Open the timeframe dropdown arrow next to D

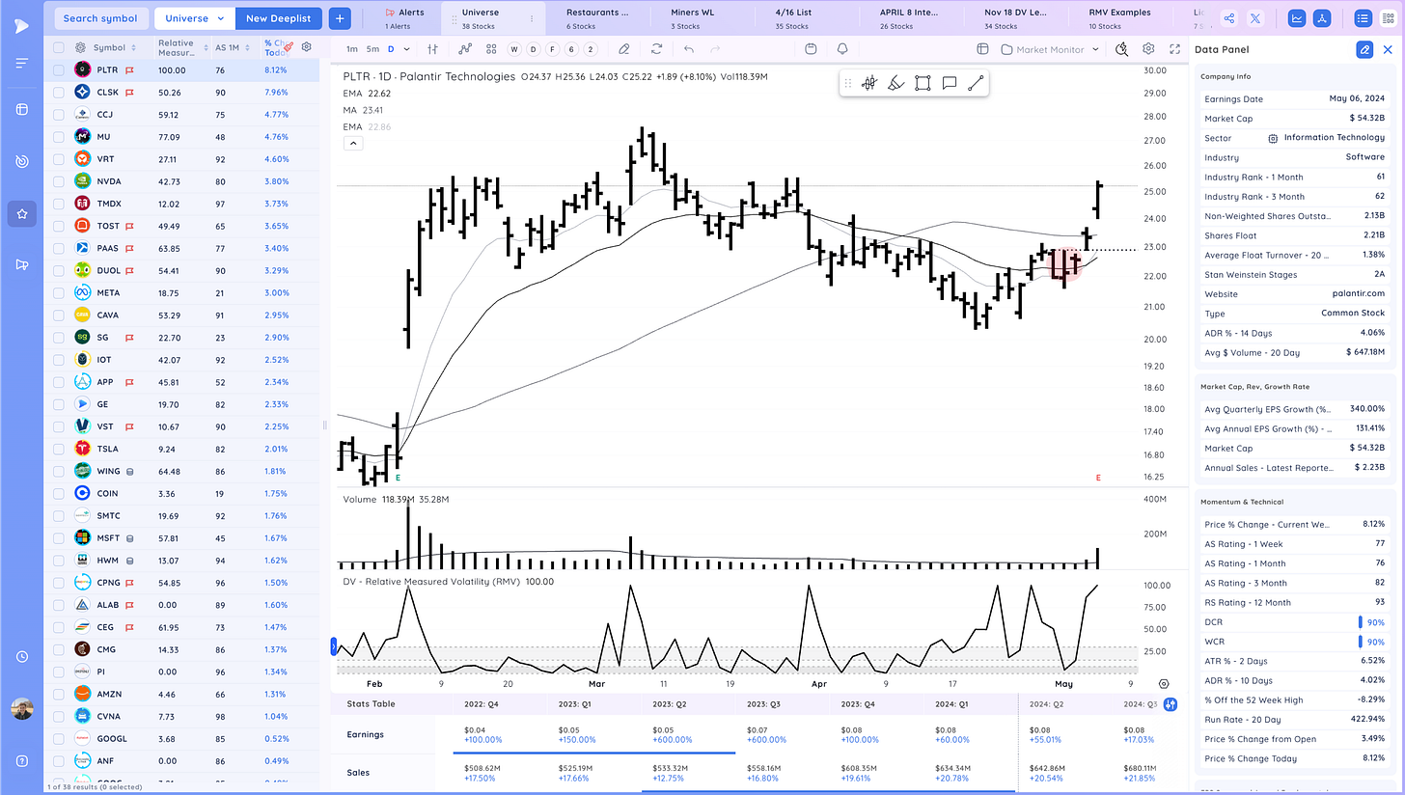coord(404,48)
